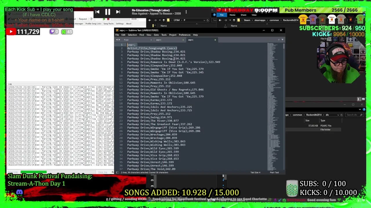Switch Explorer to details view icon
This screenshot has height=208, width=371.
[359, 99]
